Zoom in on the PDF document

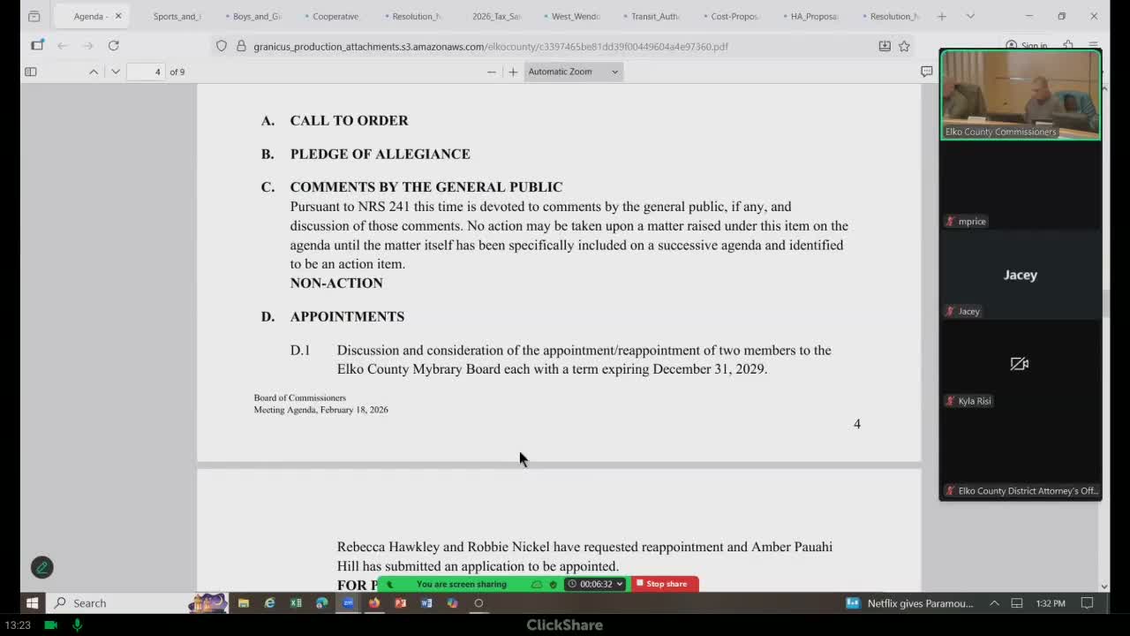click(513, 72)
